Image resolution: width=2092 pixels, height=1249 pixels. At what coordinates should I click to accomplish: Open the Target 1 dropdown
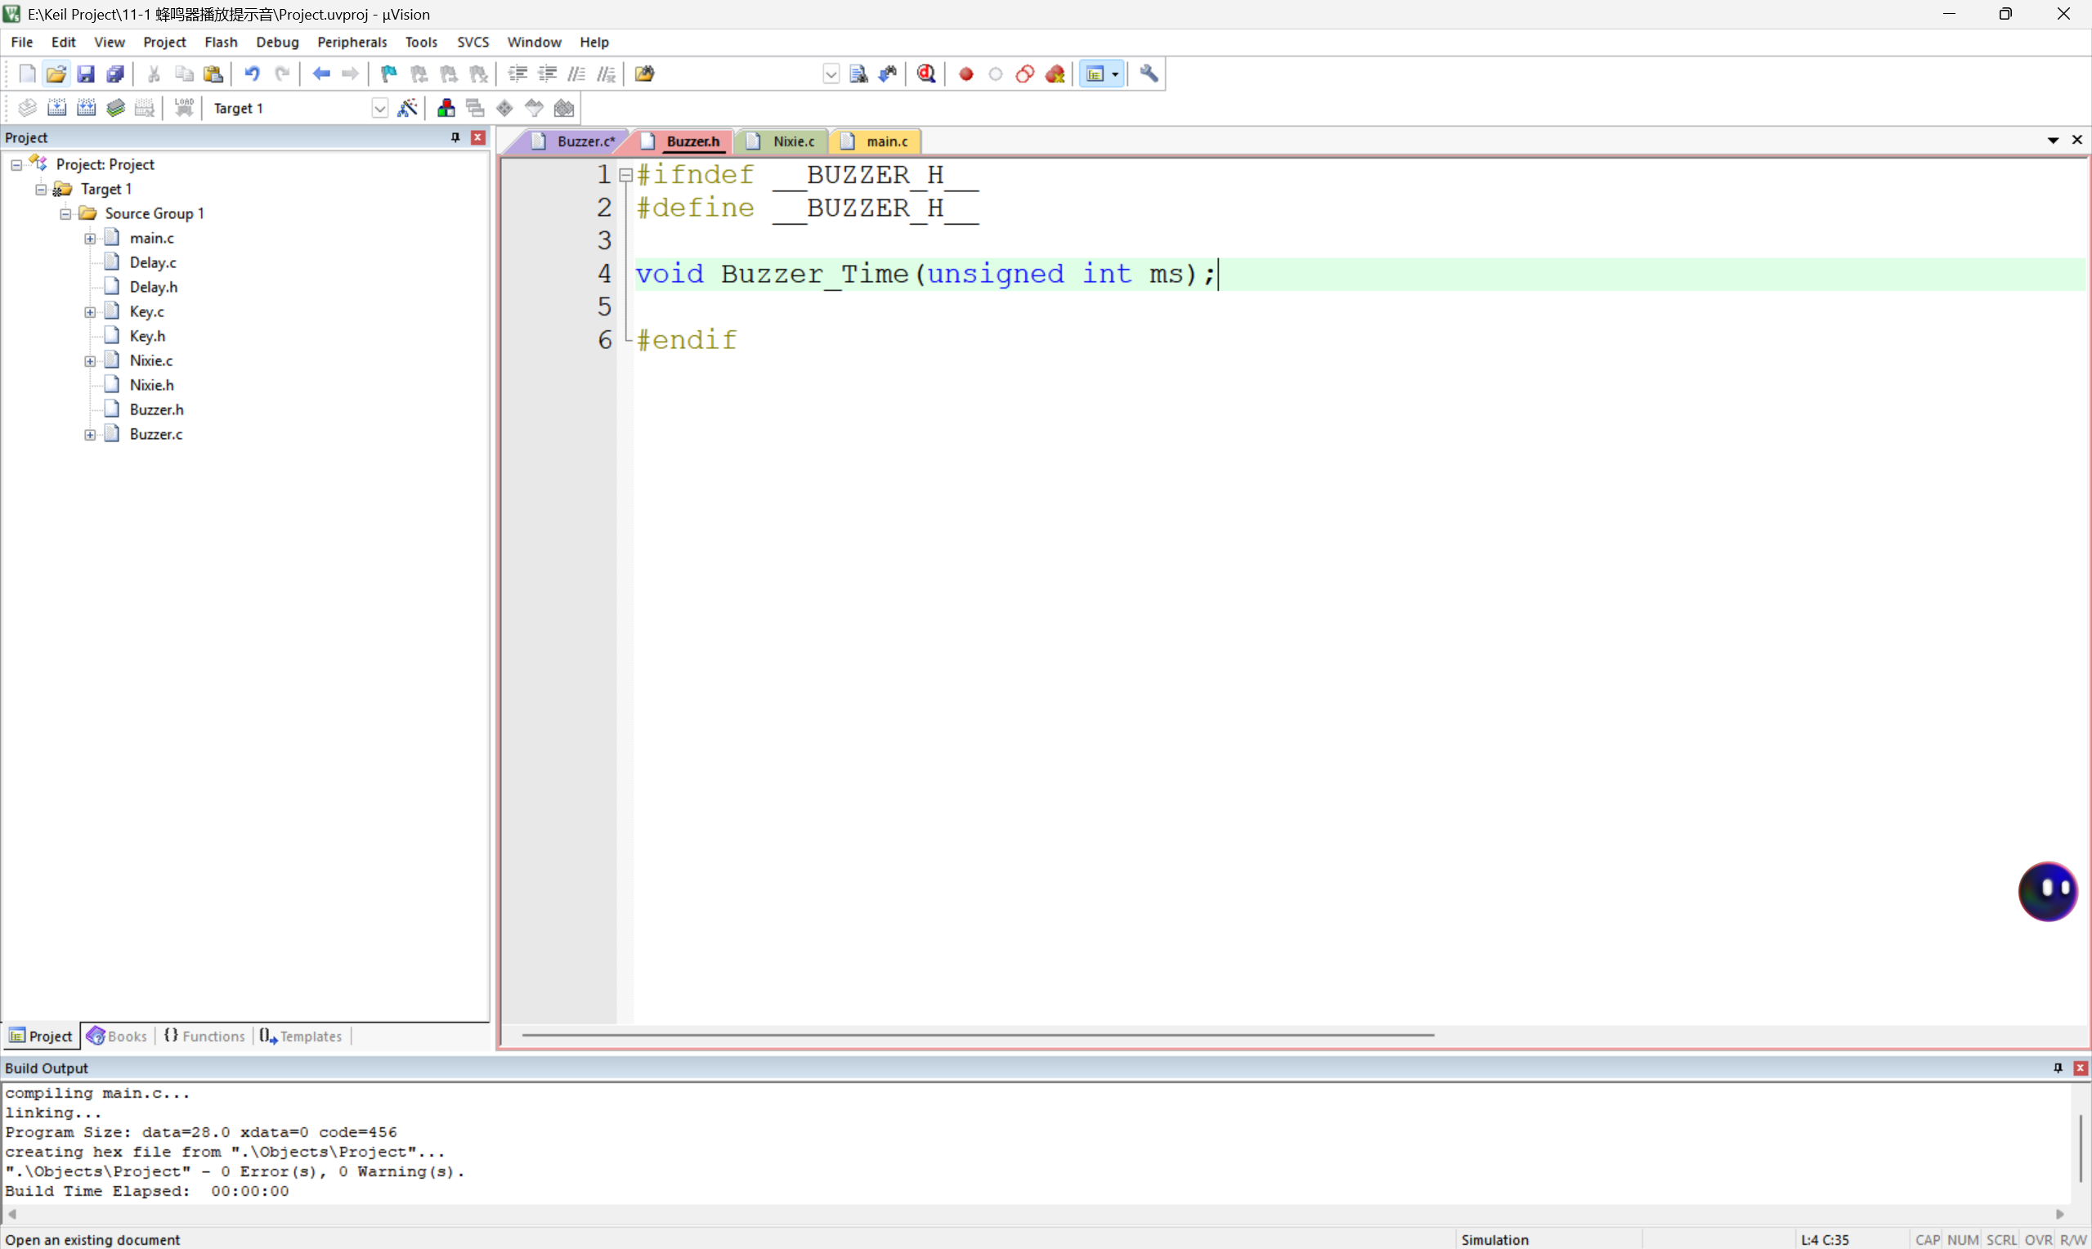[379, 108]
